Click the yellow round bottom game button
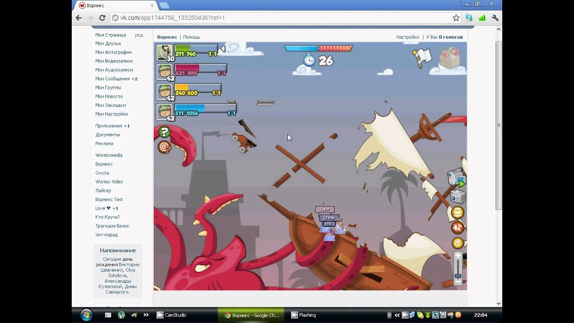The height and width of the screenshot is (323, 574). (x=457, y=243)
